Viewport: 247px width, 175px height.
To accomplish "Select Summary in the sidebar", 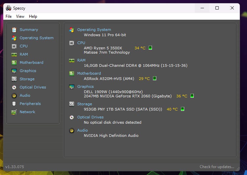I will click(29, 30).
